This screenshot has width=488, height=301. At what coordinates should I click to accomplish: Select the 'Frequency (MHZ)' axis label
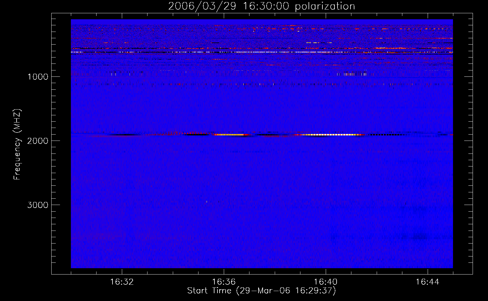(17, 145)
